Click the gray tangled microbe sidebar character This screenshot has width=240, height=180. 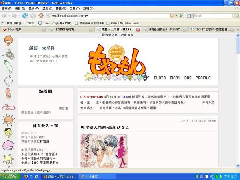pos(9,54)
